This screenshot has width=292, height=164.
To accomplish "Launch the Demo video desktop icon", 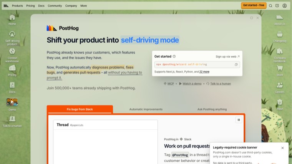I will (x=12, y=104).
